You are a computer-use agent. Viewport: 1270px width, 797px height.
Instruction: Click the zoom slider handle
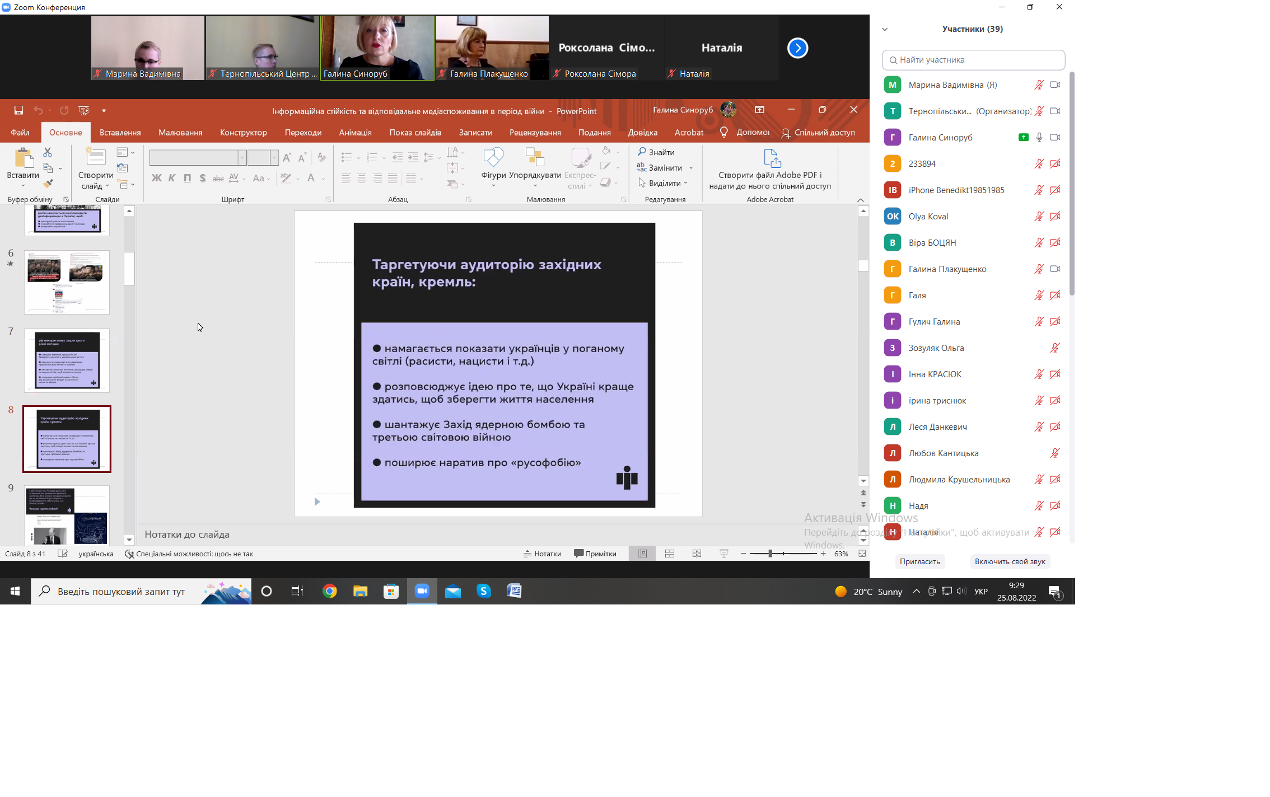[771, 554]
